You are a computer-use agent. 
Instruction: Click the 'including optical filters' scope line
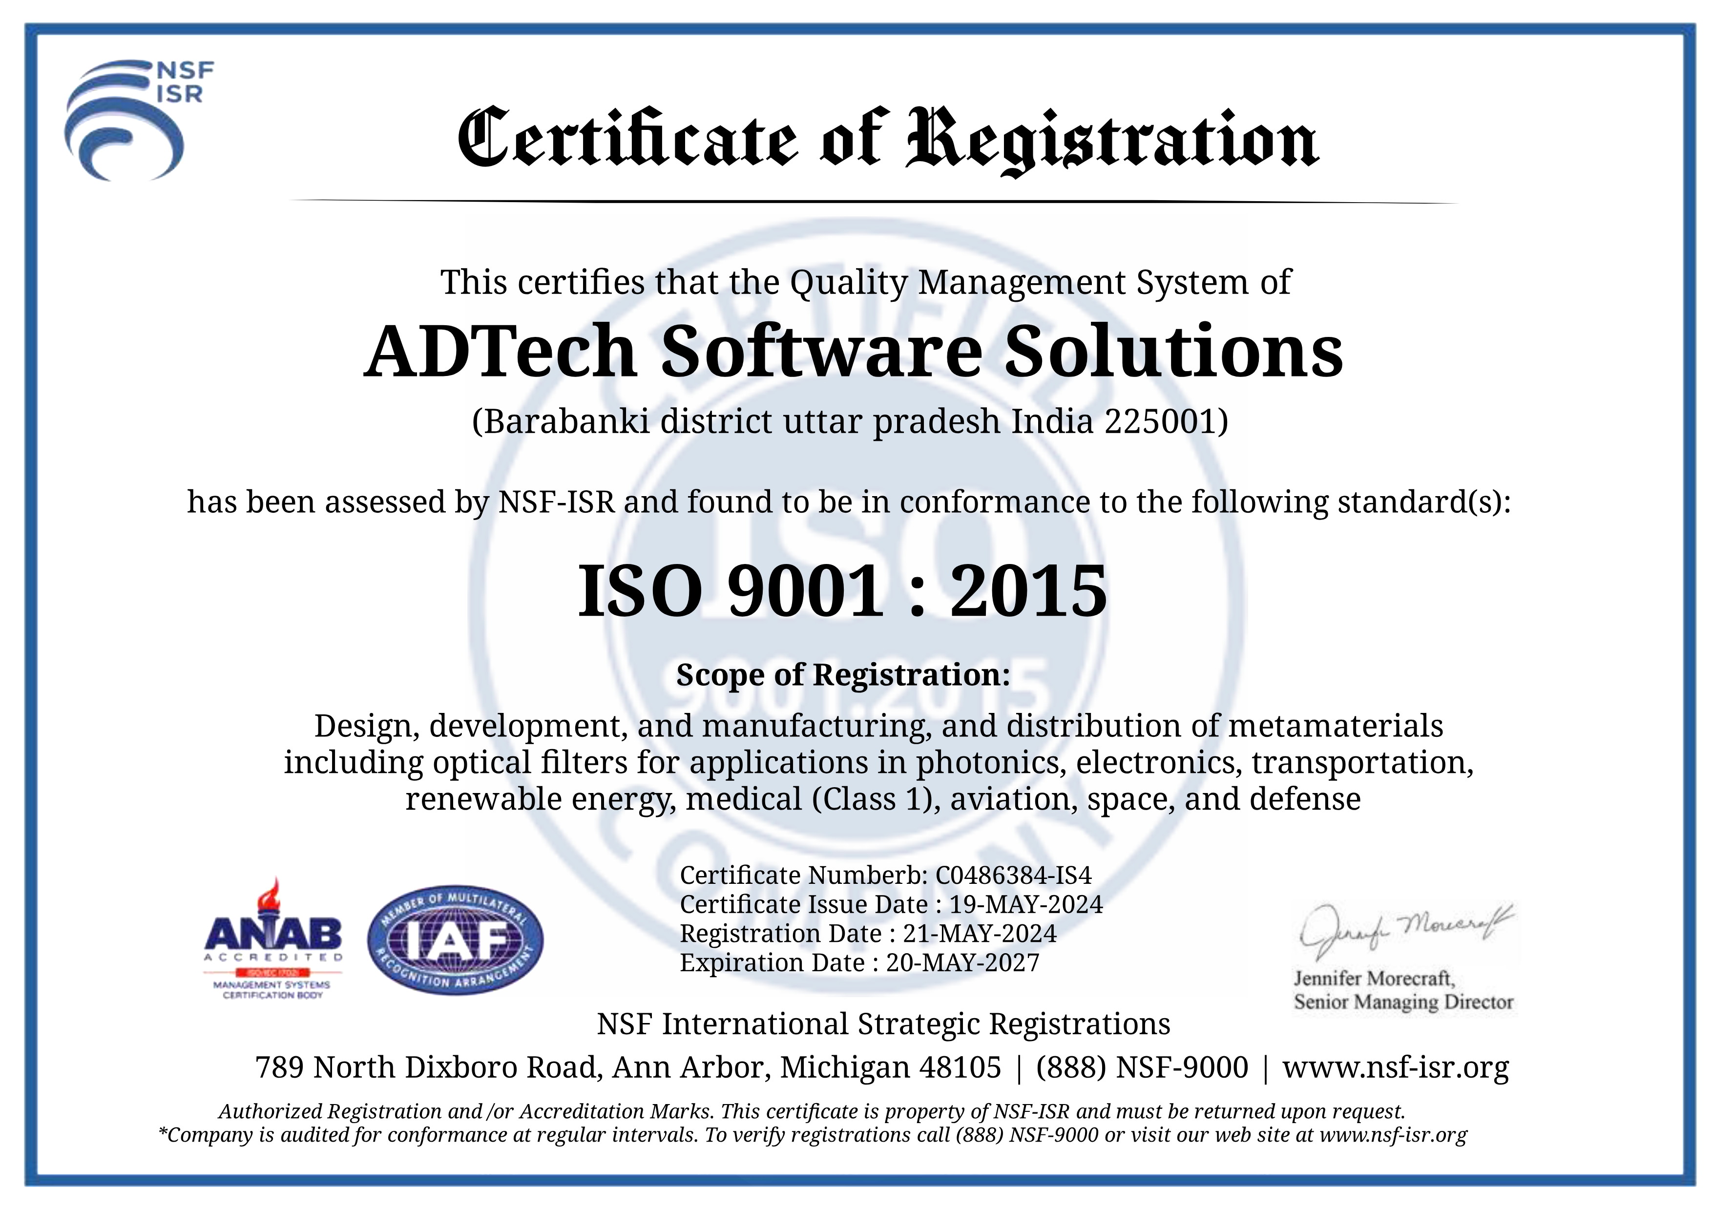click(x=878, y=763)
